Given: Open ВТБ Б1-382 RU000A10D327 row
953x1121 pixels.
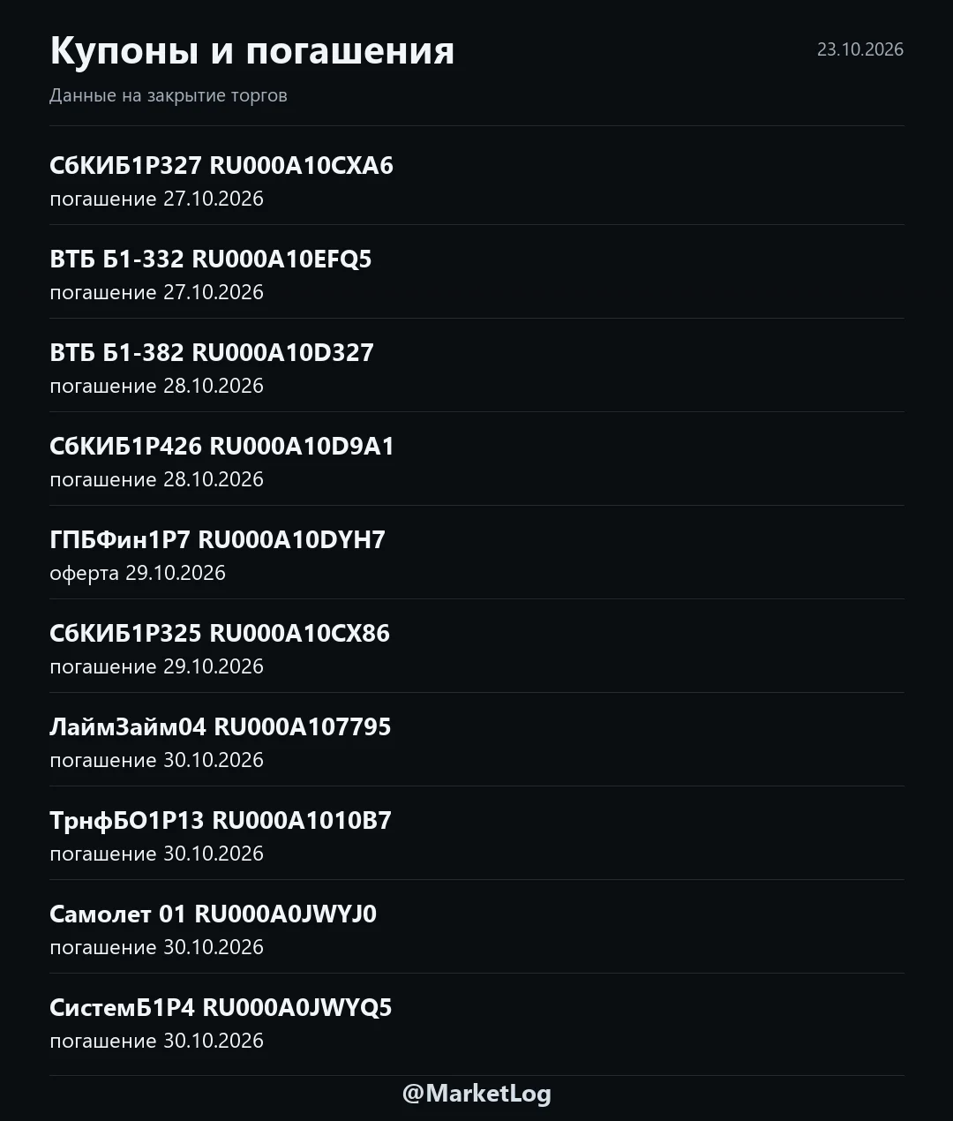Looking at the screenshot, I should pos(476,365).
